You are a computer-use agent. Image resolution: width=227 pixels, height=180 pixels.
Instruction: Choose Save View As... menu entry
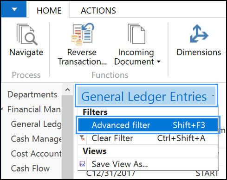[x=148, y=164]
